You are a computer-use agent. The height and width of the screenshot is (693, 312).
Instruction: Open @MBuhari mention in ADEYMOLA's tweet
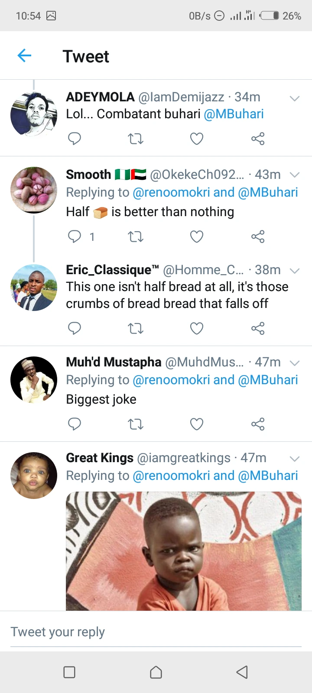(234, 114)
